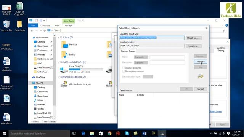Click the Find Now button
This screenshot has height=137, width=244.
pyautogui.click(x=201, y=62)
